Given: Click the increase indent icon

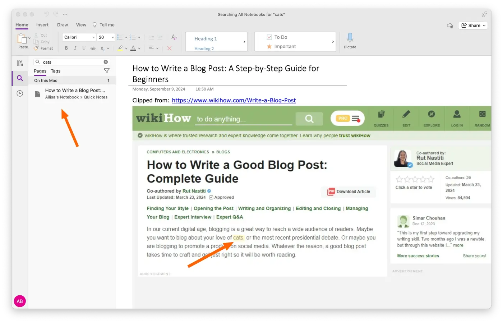Looking at the screenshot, I should pos(160,37).
